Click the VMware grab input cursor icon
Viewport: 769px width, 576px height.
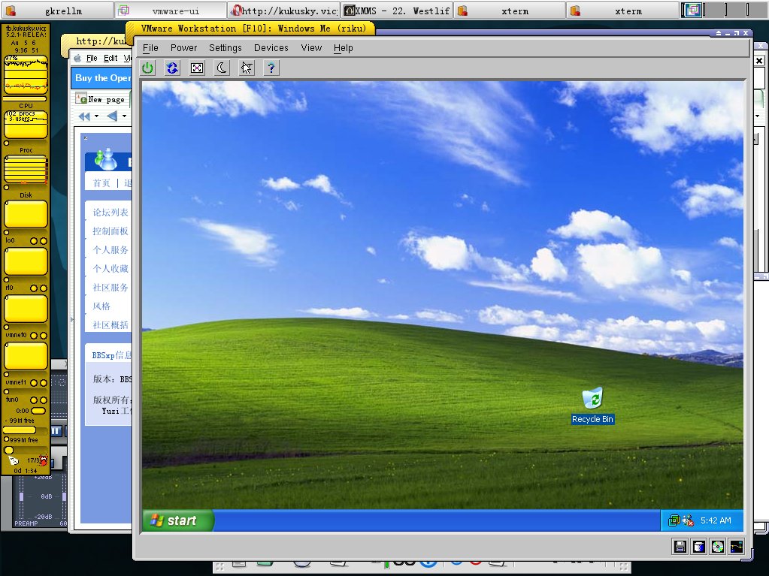point(247,68)
